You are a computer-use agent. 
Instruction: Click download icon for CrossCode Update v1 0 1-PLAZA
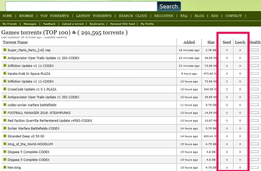pyautogui.click(x=5, y=89)
